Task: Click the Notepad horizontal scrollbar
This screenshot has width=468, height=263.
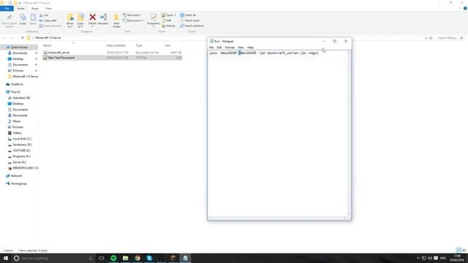Action: (277, 218)
